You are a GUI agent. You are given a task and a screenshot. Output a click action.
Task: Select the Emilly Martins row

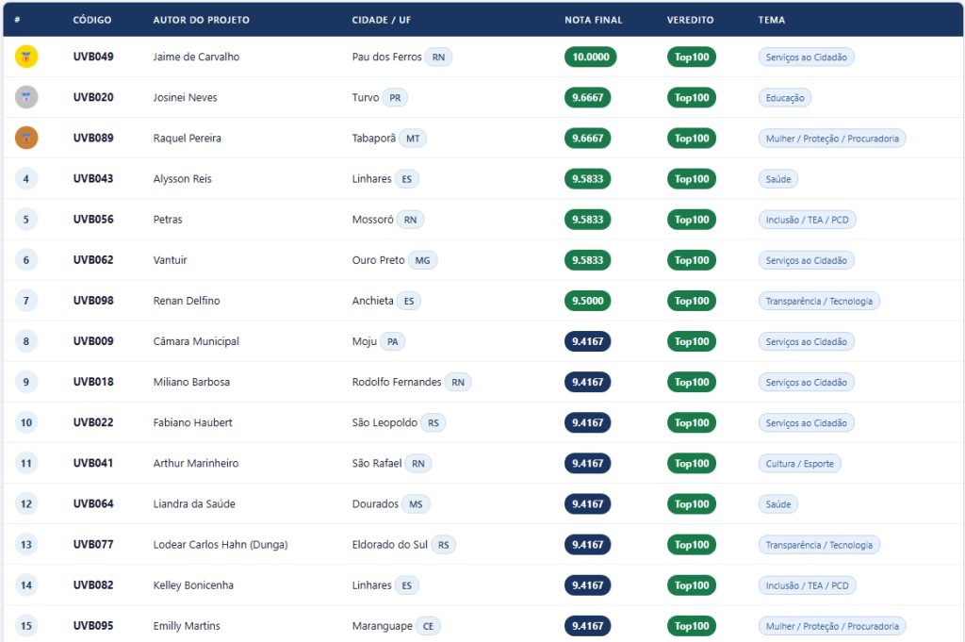tap(483, 625)
